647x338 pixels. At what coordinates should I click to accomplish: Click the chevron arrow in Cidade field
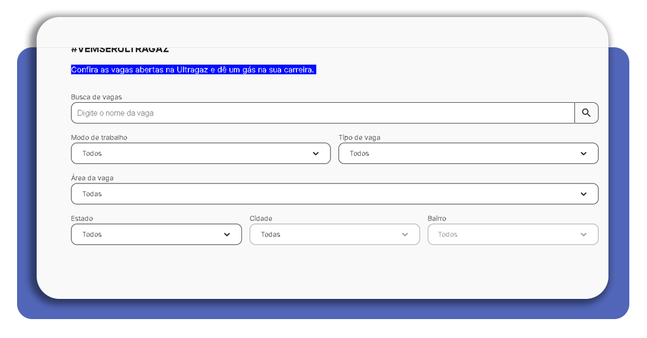(405, 234)
